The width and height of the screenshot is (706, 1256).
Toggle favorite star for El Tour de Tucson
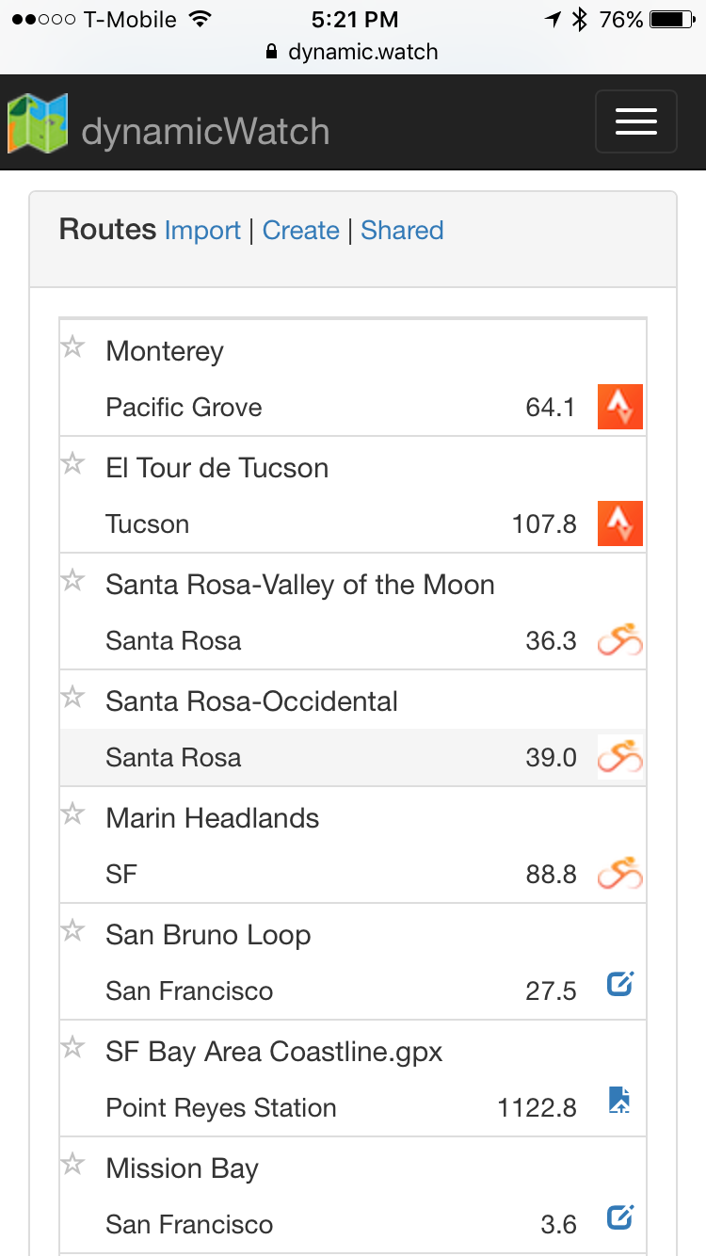pos(72,464)
